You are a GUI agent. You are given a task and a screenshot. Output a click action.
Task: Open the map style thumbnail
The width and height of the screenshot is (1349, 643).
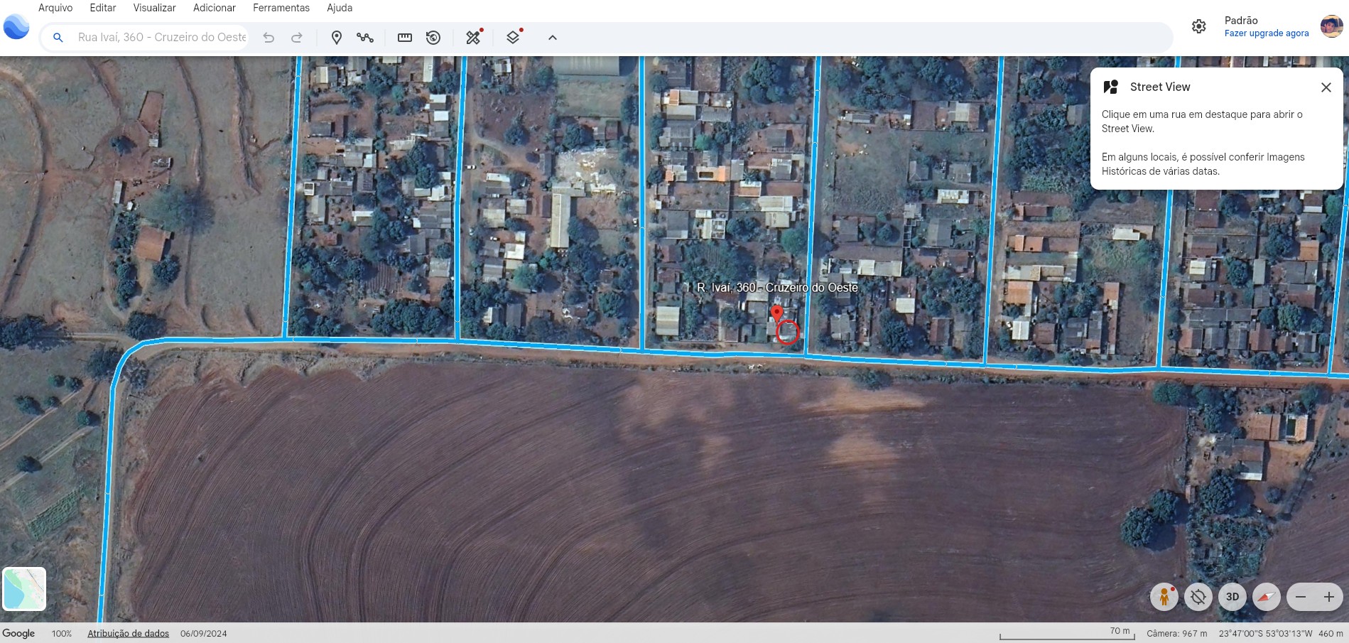(x=24, y=589)
